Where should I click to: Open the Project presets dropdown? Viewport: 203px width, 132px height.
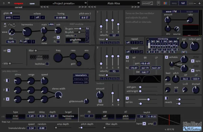point(64,3)
